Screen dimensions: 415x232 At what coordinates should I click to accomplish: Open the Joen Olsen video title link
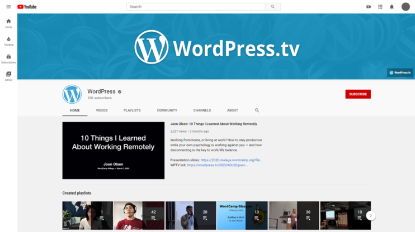[x=214, y=124]
